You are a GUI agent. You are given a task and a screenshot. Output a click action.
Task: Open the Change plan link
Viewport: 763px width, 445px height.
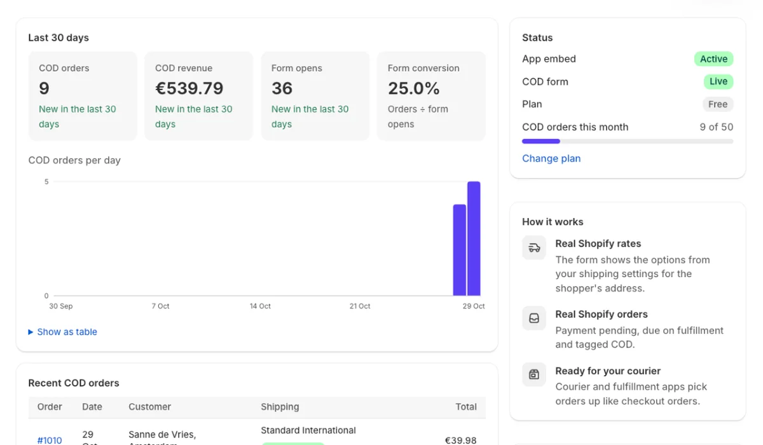click(x=551, y=158)
